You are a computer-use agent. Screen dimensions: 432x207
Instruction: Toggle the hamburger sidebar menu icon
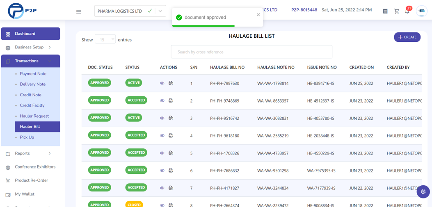tap(79, 11)
